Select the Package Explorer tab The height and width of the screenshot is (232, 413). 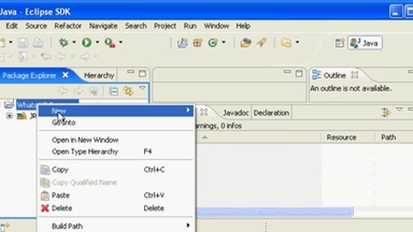pyautogui.click(x=29, y=76)
